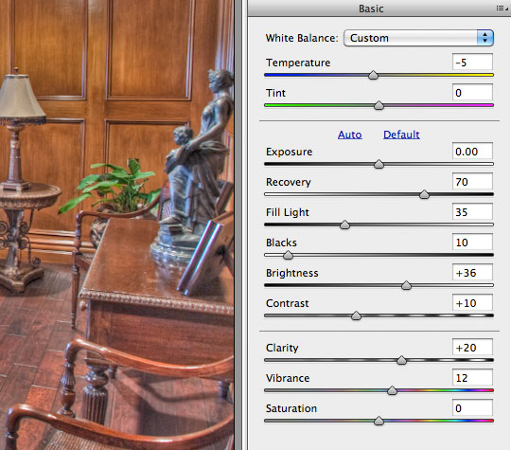Select the Exposure value field
The height and width of the screenshot is (450, 511).
point(472,151)
